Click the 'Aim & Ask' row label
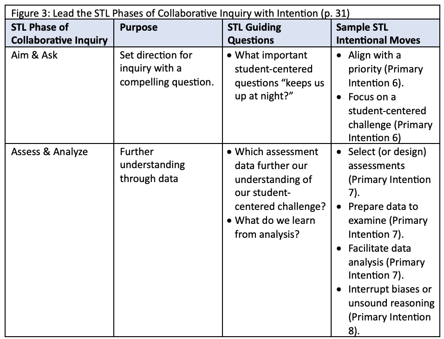The width and height of the screenshot is (444, 339). (x=34, y=55)
